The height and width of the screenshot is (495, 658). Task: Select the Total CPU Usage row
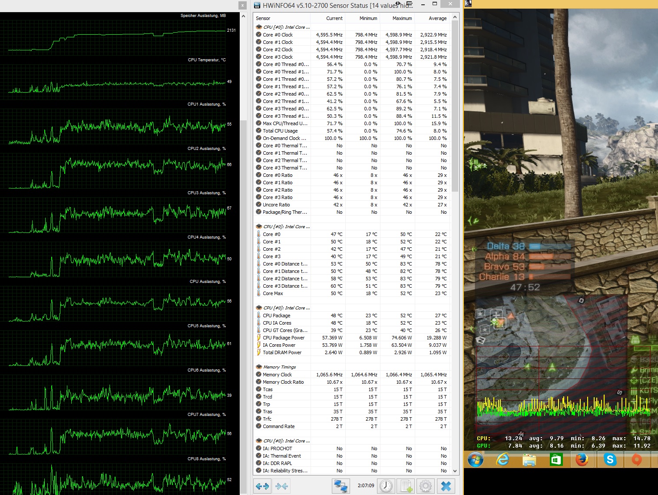(351, 131)
